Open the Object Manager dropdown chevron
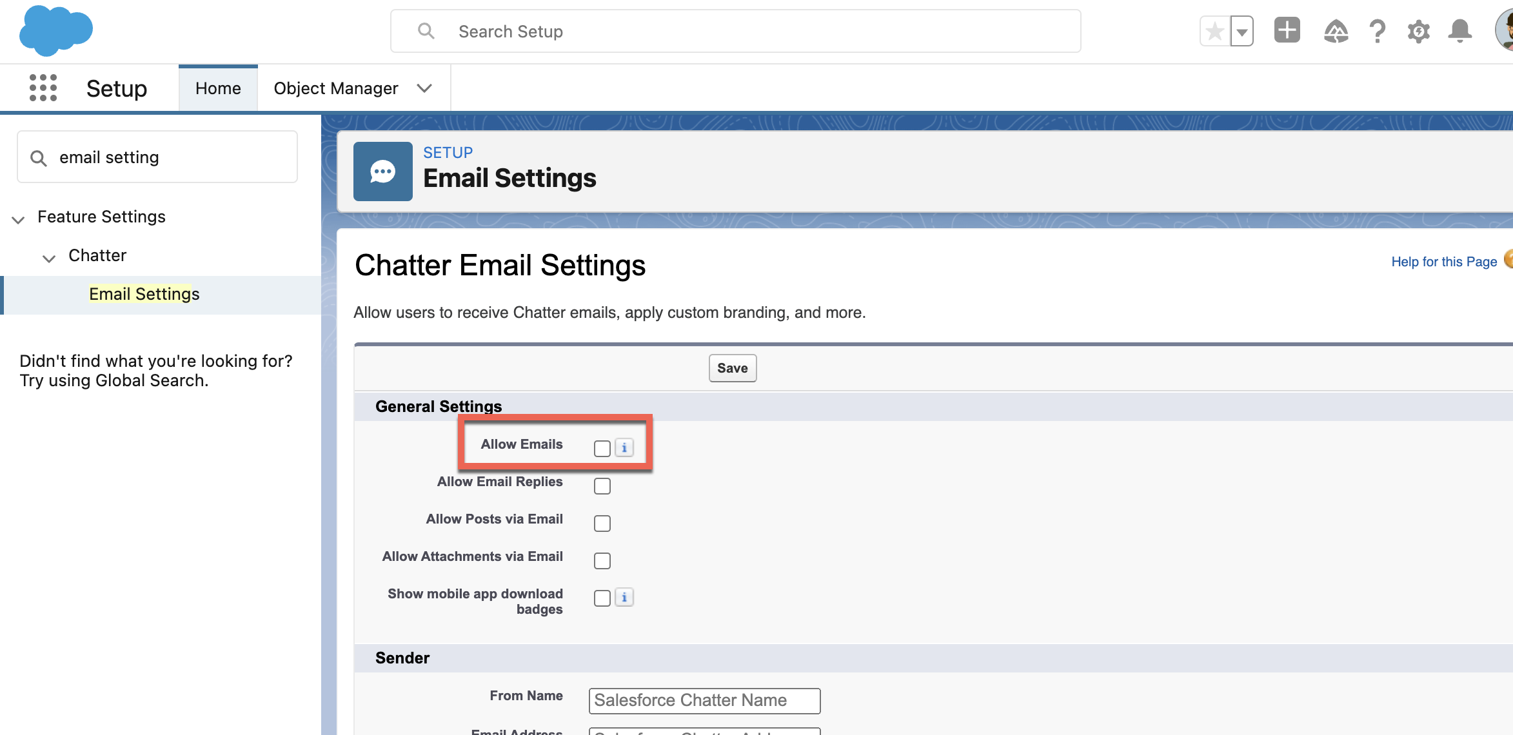Viewport: 1513px width, 735px height. click(424, 88)
